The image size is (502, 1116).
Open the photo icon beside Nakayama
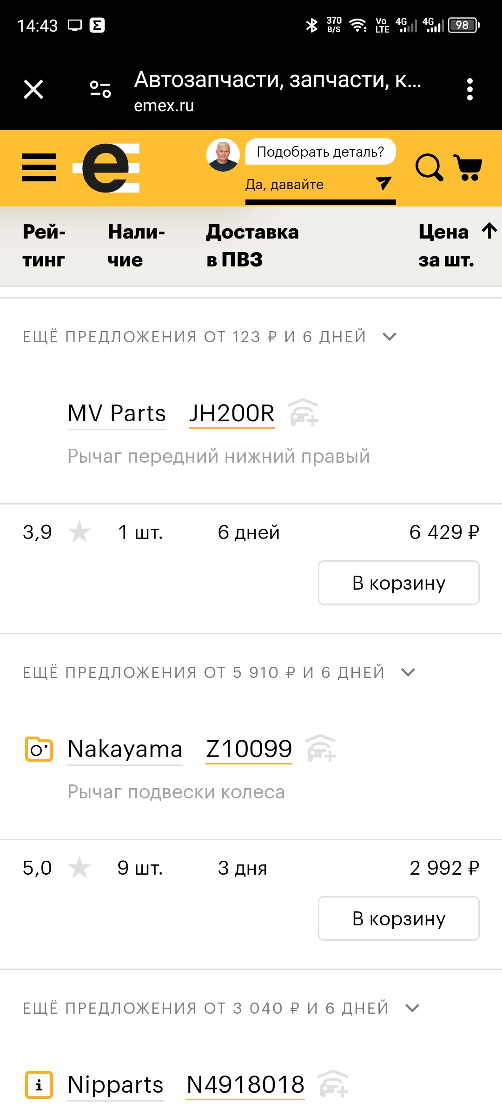coord(39,749)
